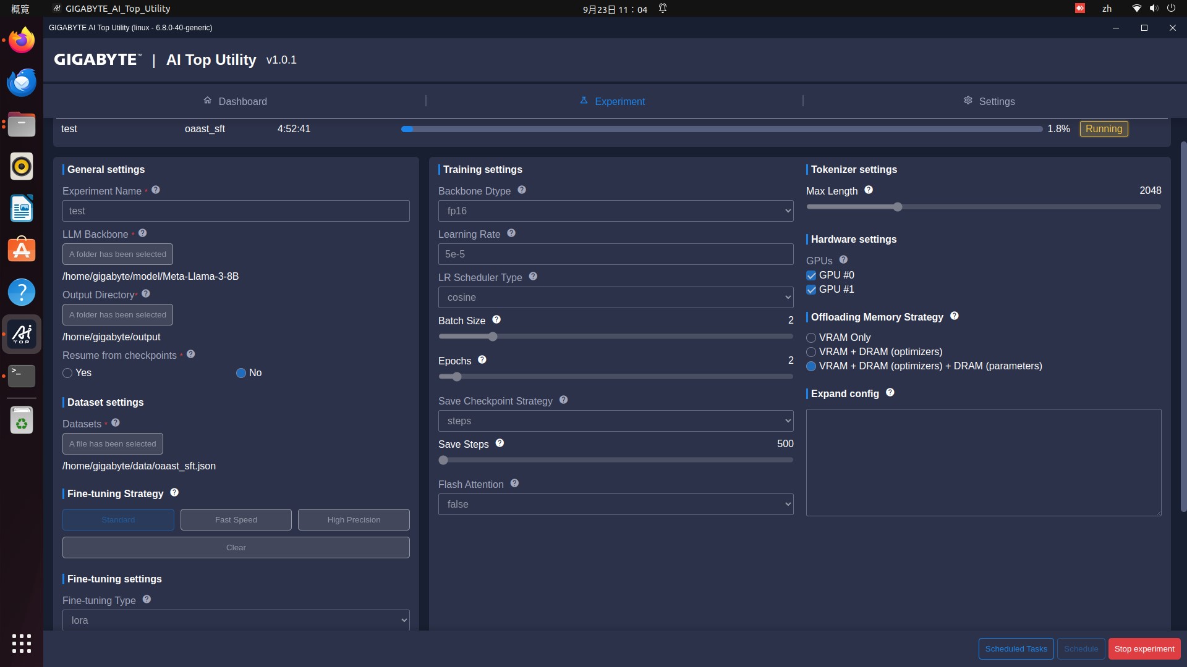
Task: Select High Precision fine-tuning strategy
Action: click(x=353, y=519)
